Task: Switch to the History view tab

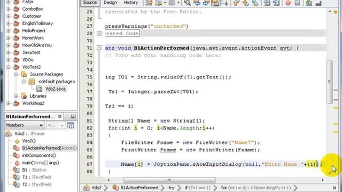Action: click(x=131, y=2)
